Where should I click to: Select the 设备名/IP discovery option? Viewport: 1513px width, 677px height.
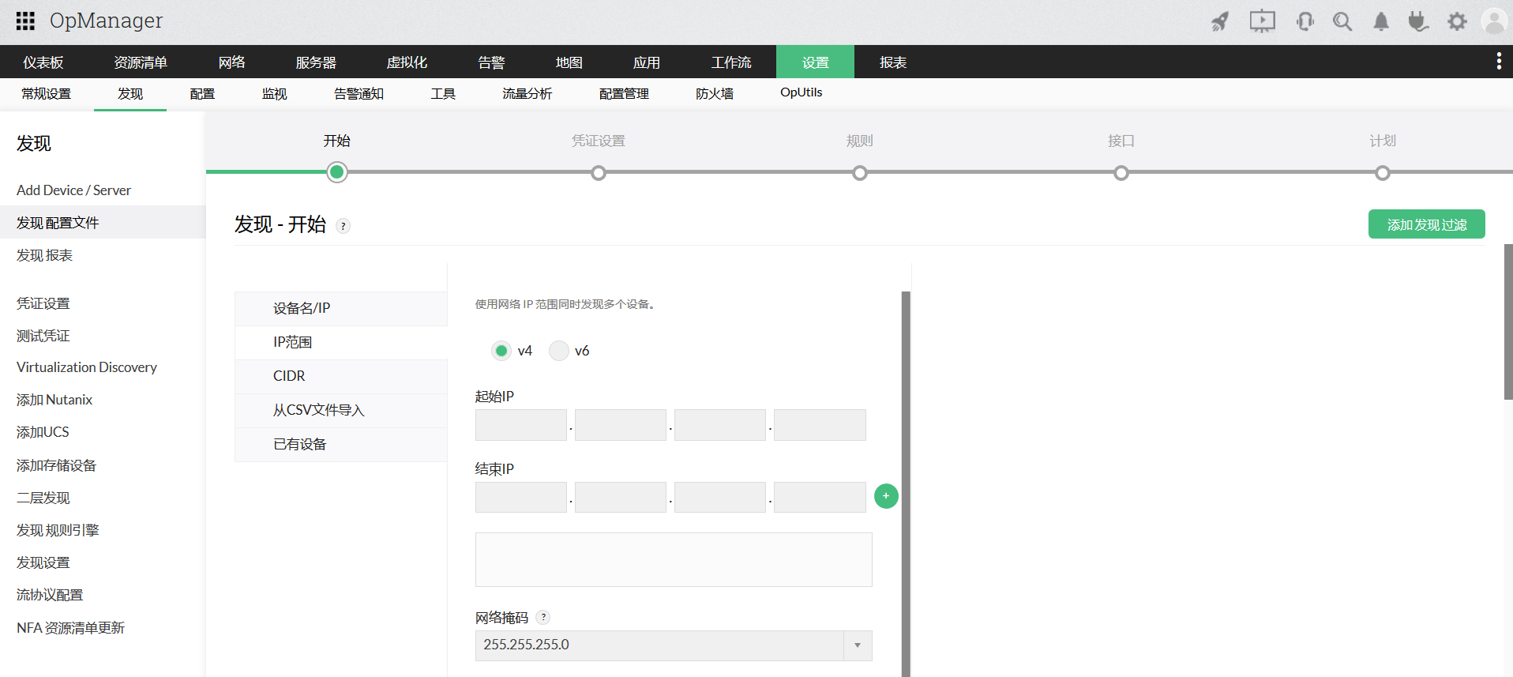(x=341, y=308)
